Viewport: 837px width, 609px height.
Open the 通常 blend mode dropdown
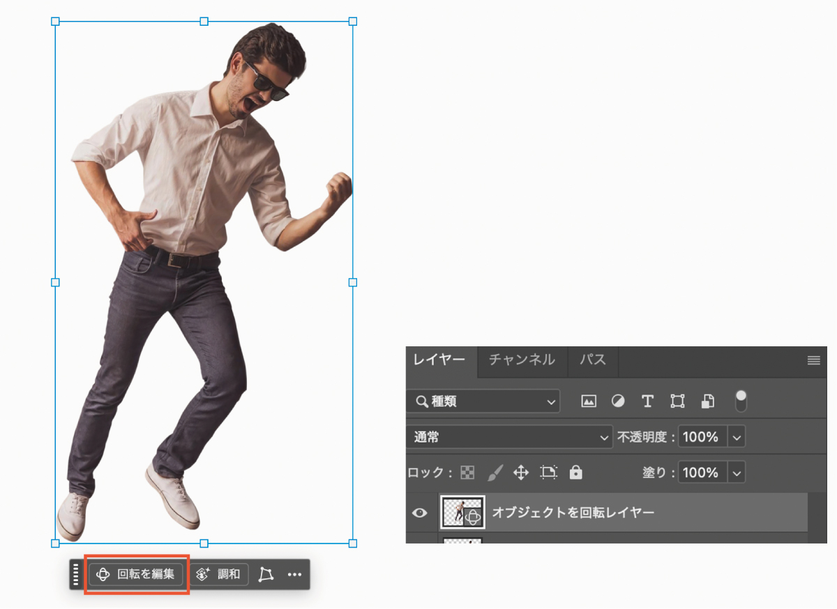pyautogui.click(x=509, y=437)
